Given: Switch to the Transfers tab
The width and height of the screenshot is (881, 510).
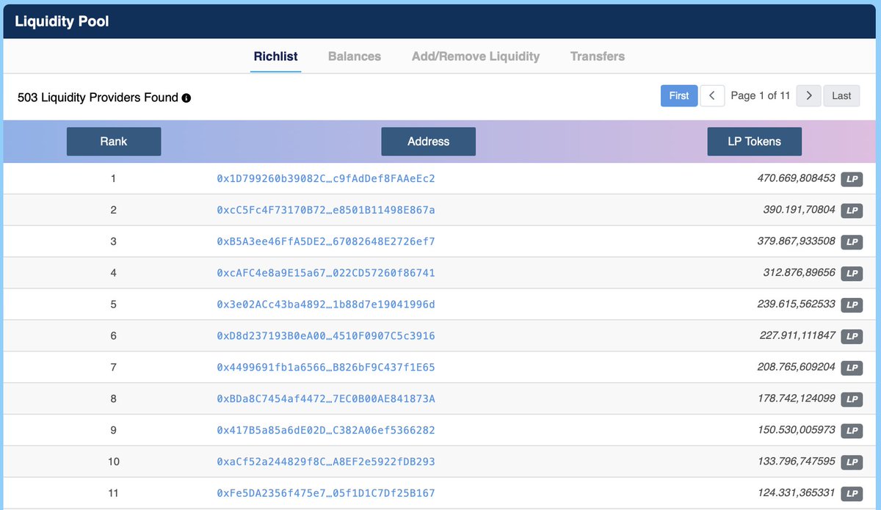Looking at the screenshot, I should [598, 57].
